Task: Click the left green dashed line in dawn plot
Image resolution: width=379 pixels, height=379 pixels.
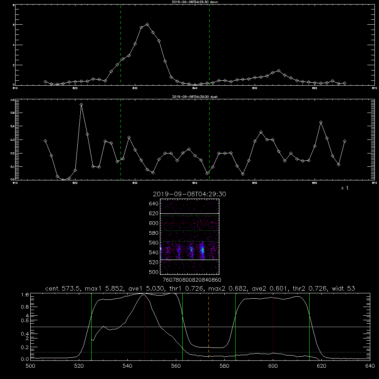Action: 121,45
